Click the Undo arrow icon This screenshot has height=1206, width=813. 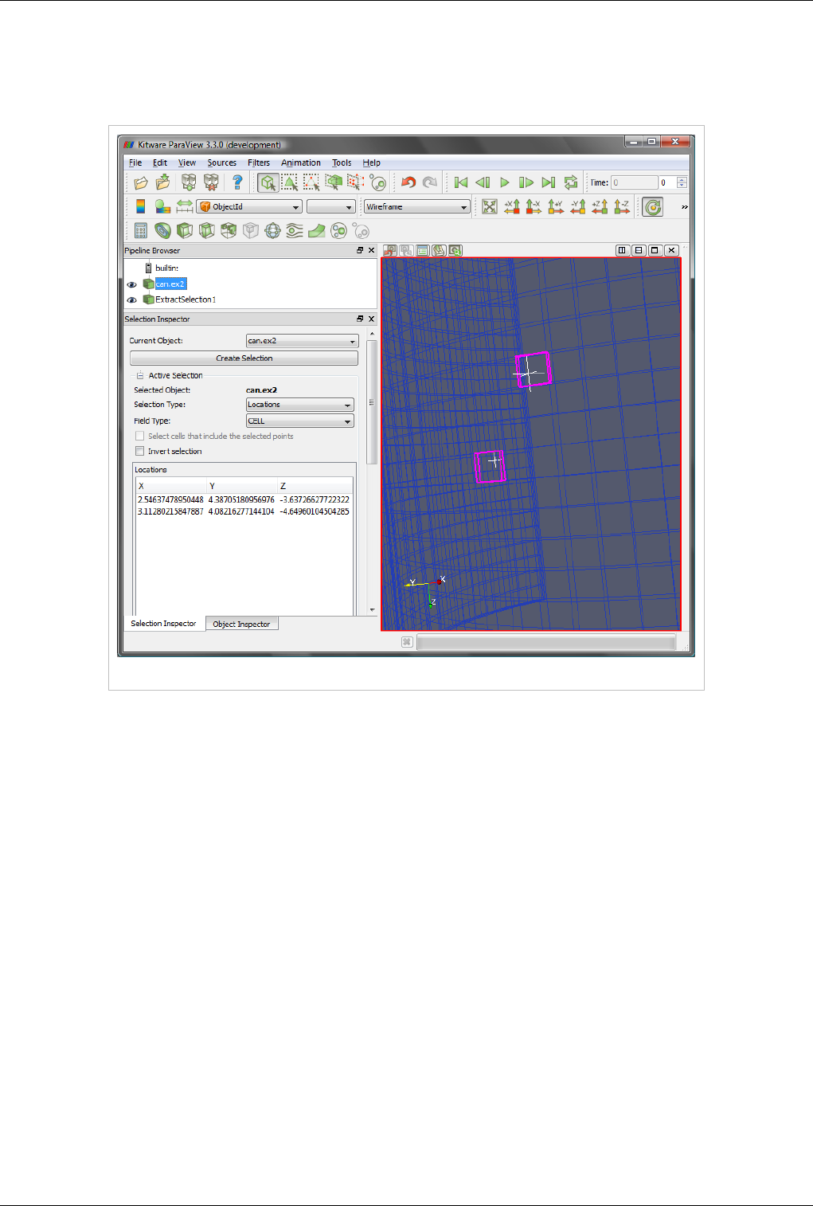coord(408,182)
